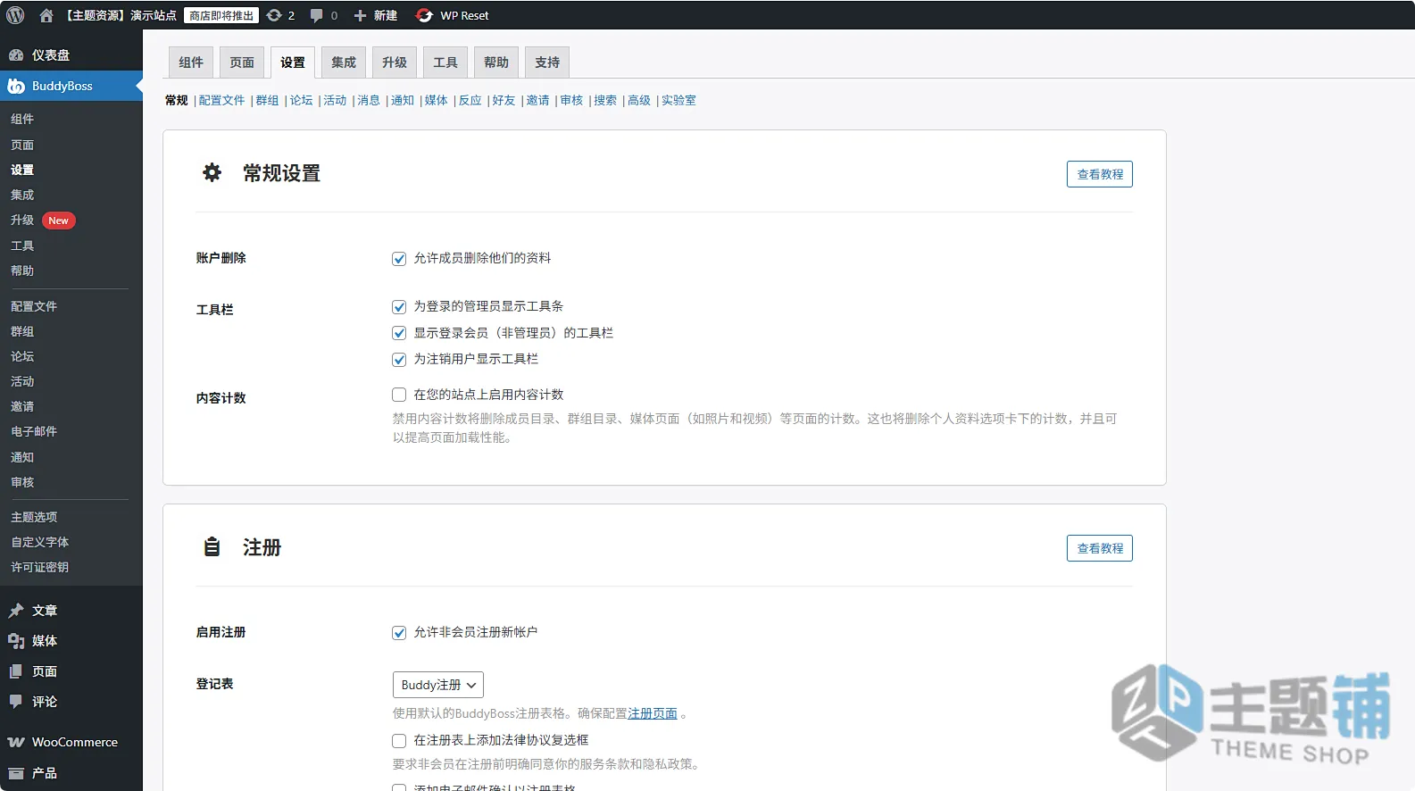The image size is (1415, 791).
Task: Open the 升级 tab
Action: [395, 62]
